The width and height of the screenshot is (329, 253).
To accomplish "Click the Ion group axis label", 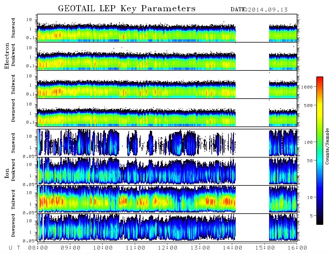I will [x=7, y=173].
